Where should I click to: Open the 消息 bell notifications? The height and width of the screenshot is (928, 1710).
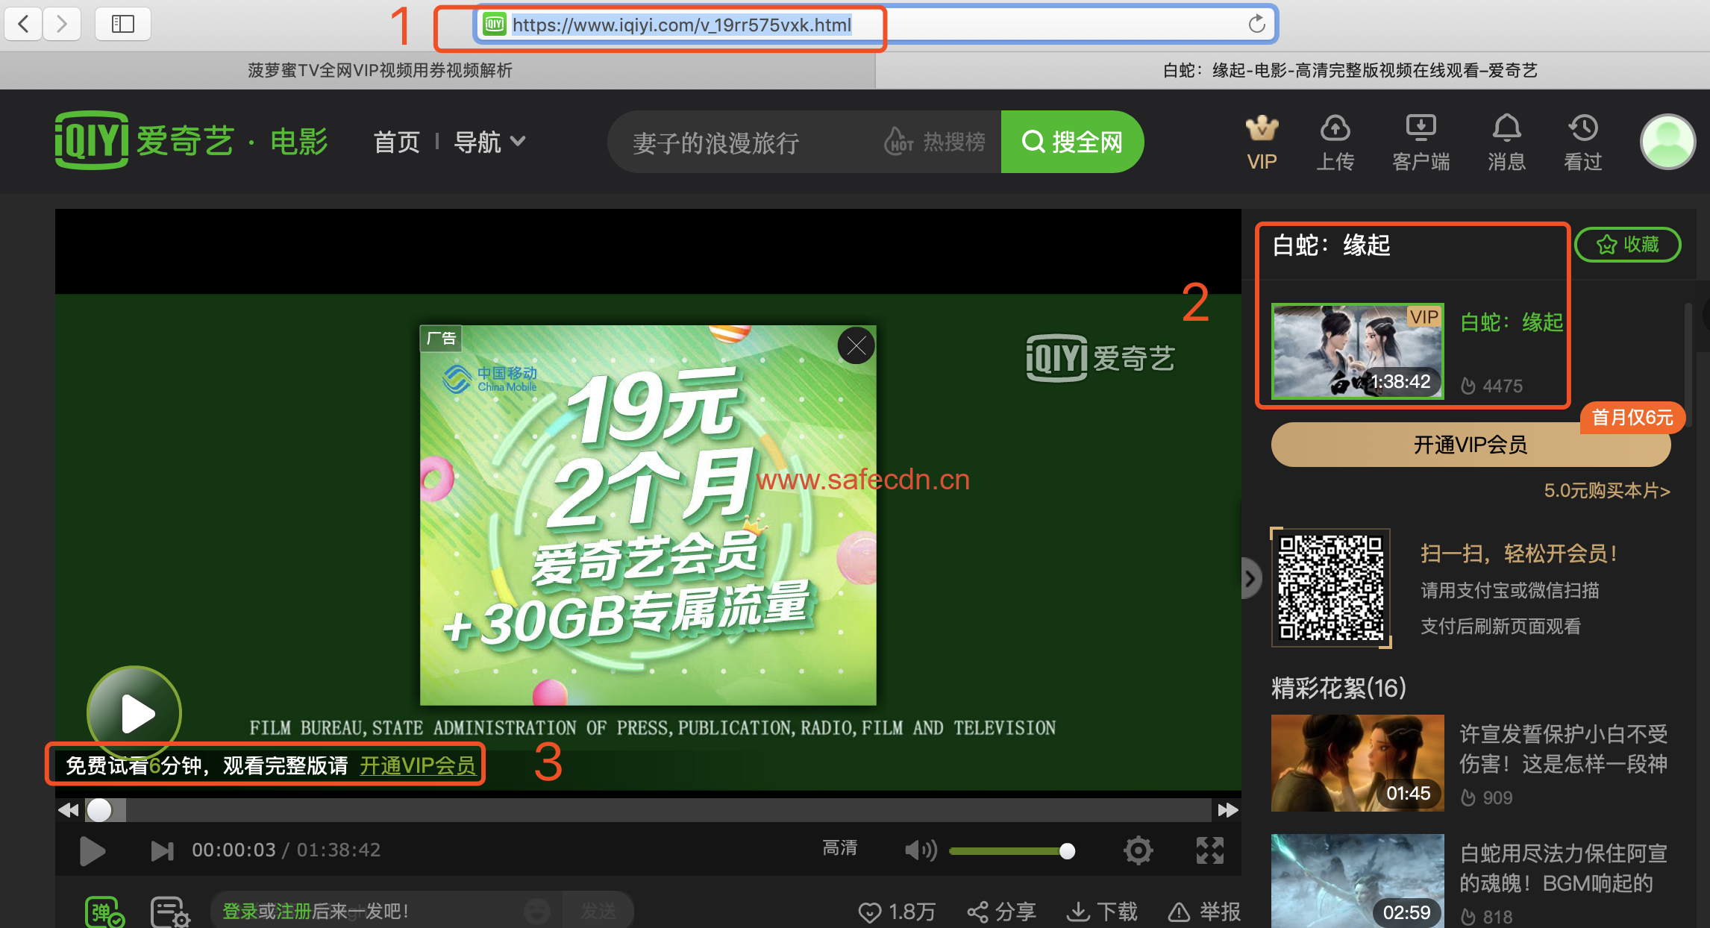1506,143
